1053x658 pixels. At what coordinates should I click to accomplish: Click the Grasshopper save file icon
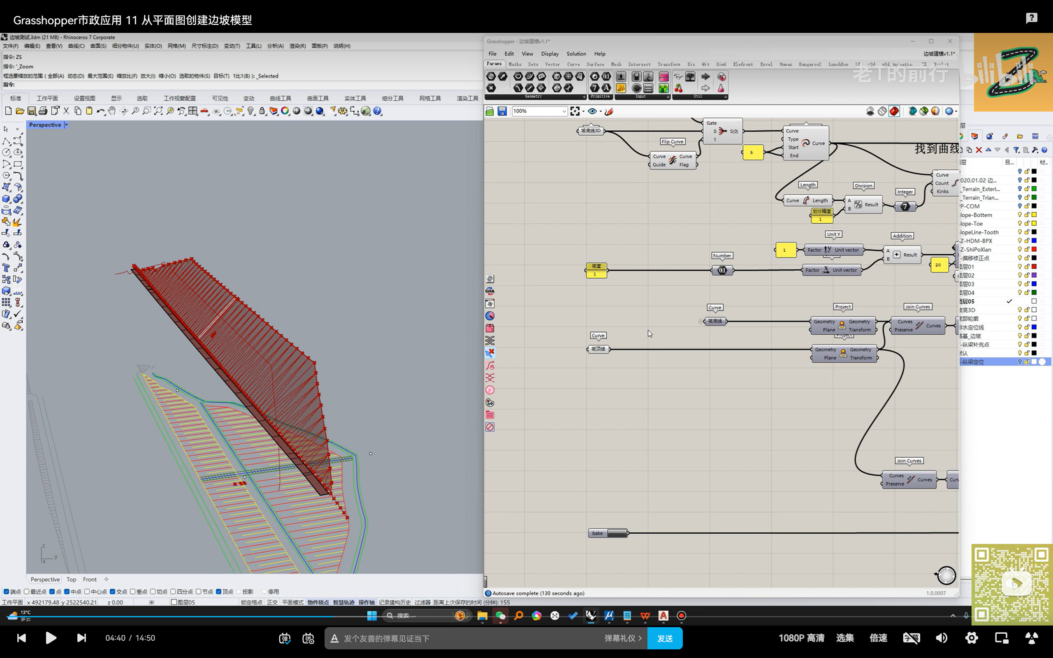tap(502, 111)
